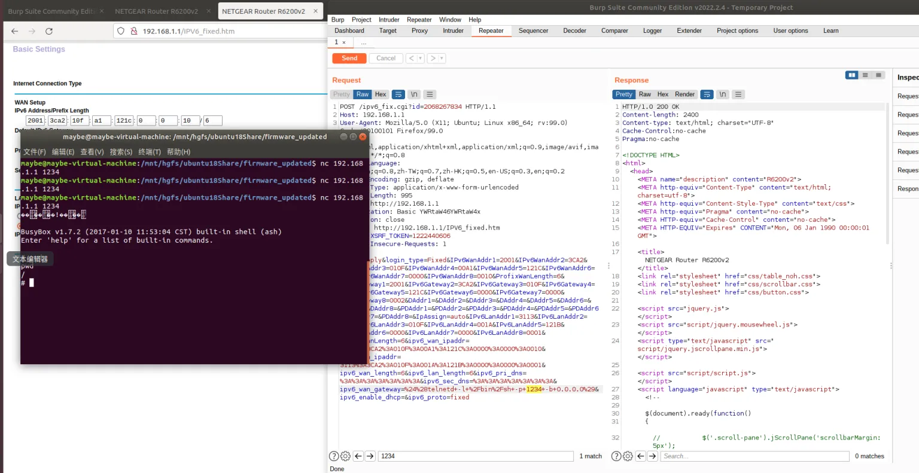Switch Response view to Raw
Image resolution: width=919 pixels, height=473 pixels.
pyautogui.click(x=644, y=94)
